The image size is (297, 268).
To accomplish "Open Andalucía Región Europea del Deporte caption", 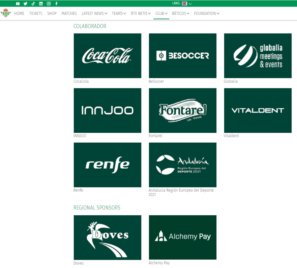I will 181,192.
